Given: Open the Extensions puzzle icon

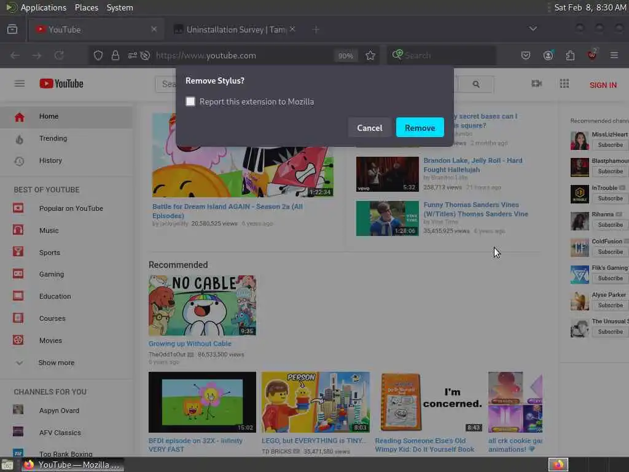Looking at the screenshot, I should [x=570, y=55].
